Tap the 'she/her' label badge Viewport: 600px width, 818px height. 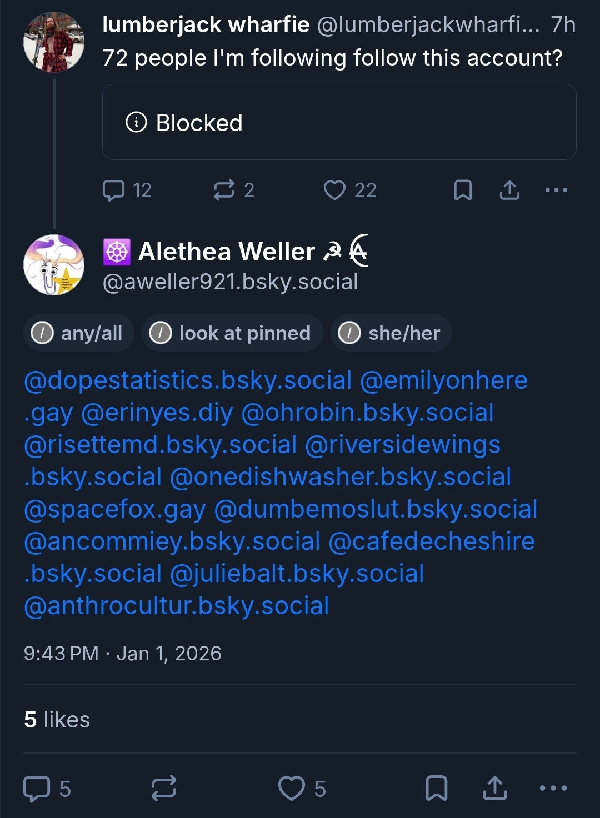[x=391, y=333]
